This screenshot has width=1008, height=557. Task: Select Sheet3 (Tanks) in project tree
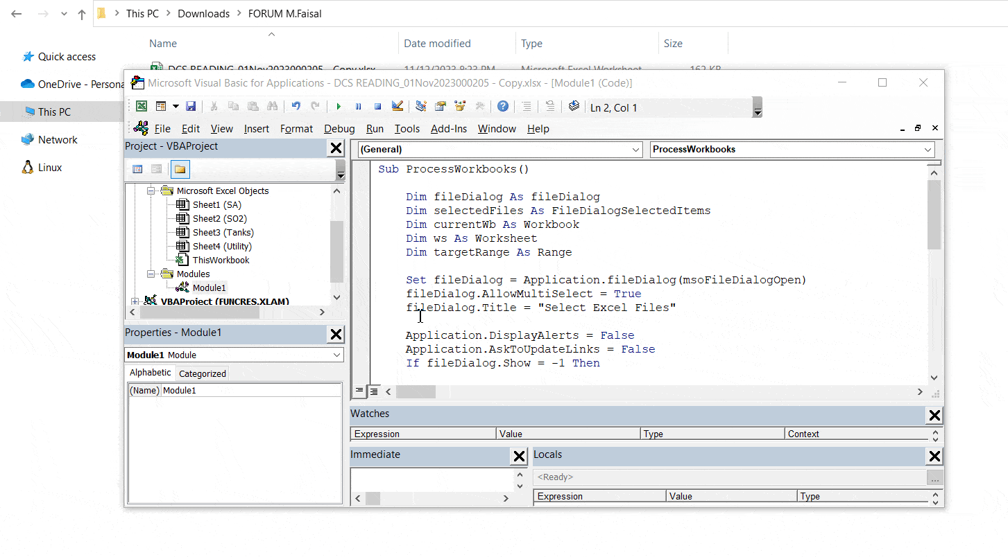pyautogui.click(x=223, y=233)
